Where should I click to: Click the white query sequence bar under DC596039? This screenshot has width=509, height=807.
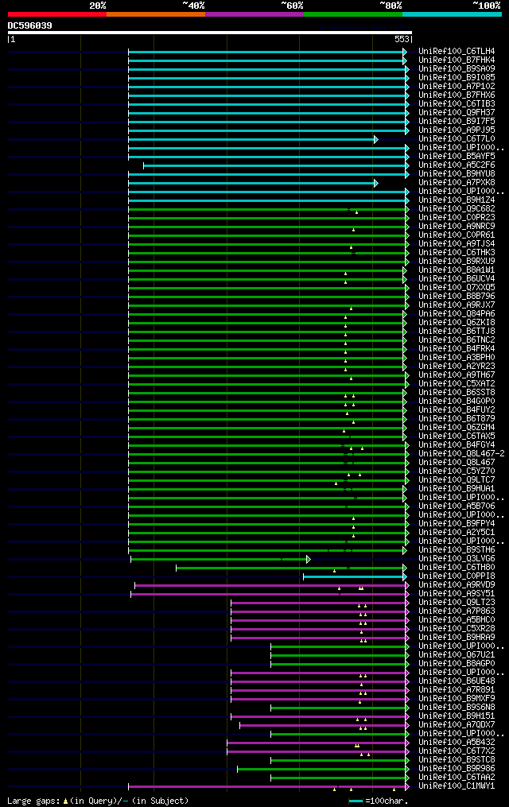pyautogui.click(x=209, y=33)
